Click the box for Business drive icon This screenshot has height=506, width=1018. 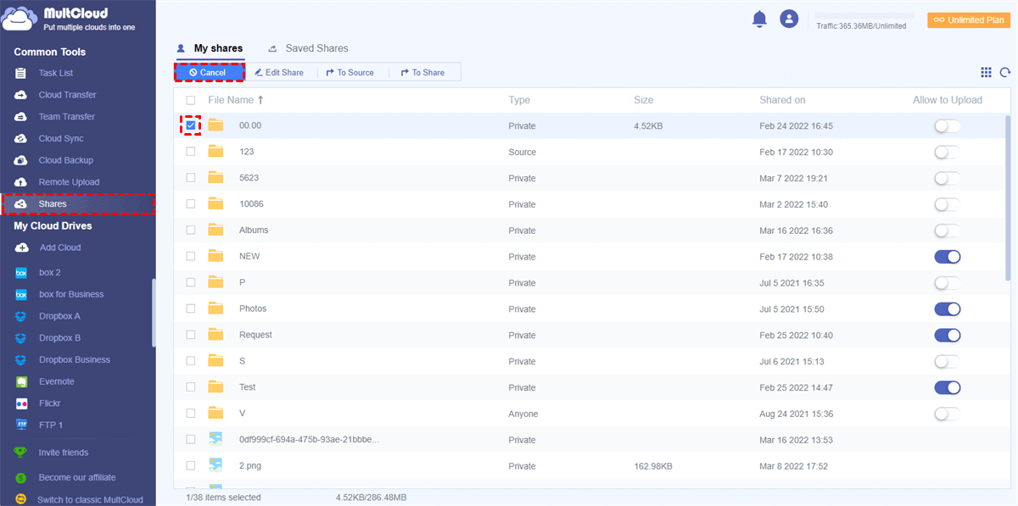click(x=21, y=295)
